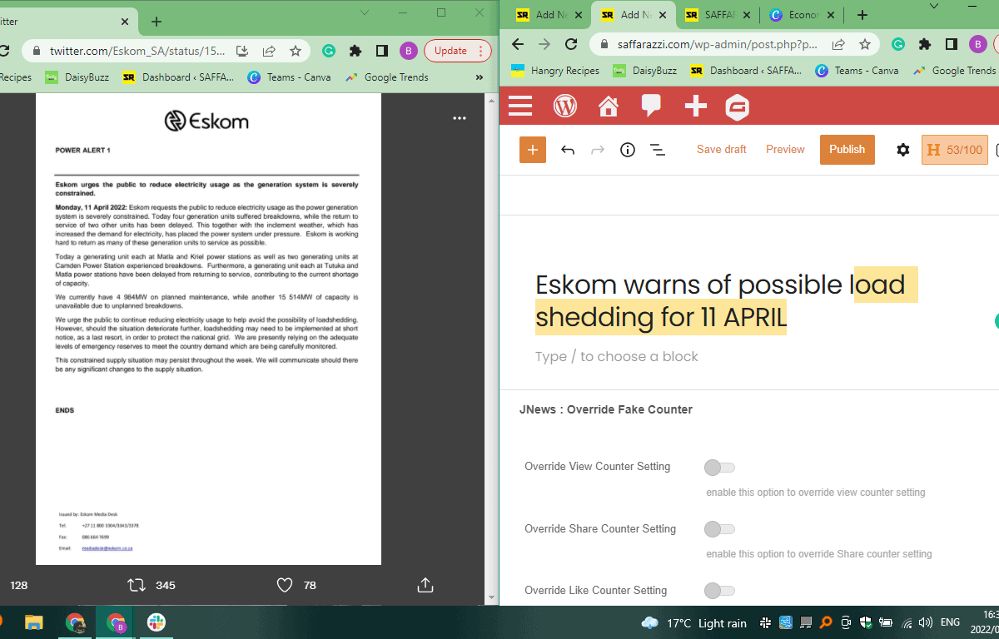The image size is (999, 639).
Task: Click the hexagon G icon in admin bar
Action: pos(738,106)
